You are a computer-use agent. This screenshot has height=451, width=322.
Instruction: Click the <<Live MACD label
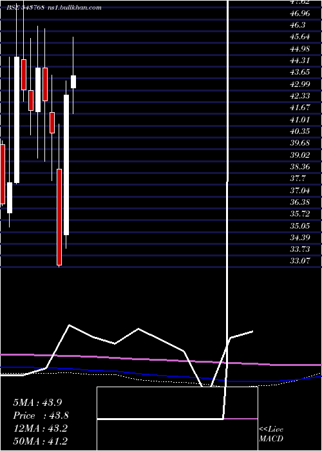[271, 434]
